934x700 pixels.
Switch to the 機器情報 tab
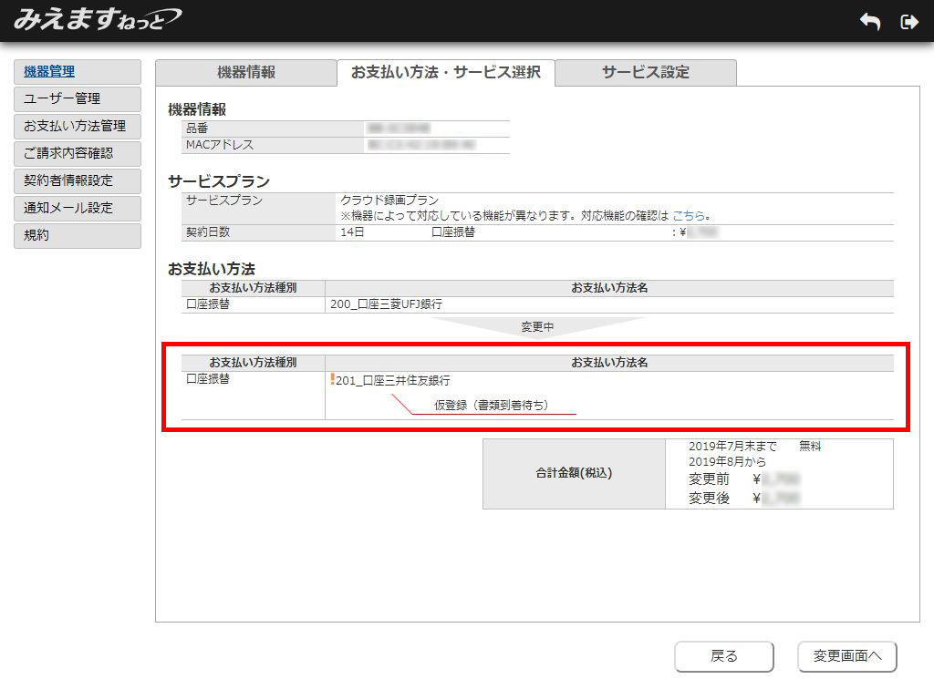pyautogui.click(x=245, y=73)
